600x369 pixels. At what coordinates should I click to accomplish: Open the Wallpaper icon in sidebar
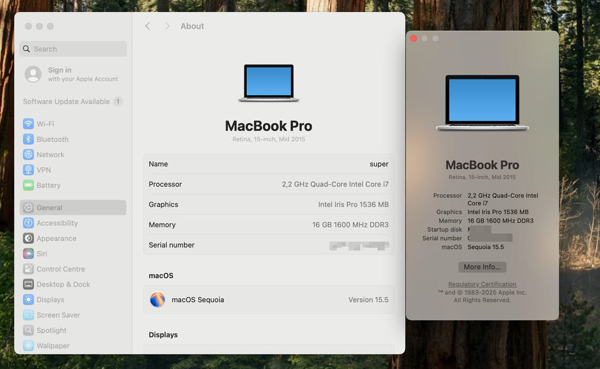click(x=28, y=345)
